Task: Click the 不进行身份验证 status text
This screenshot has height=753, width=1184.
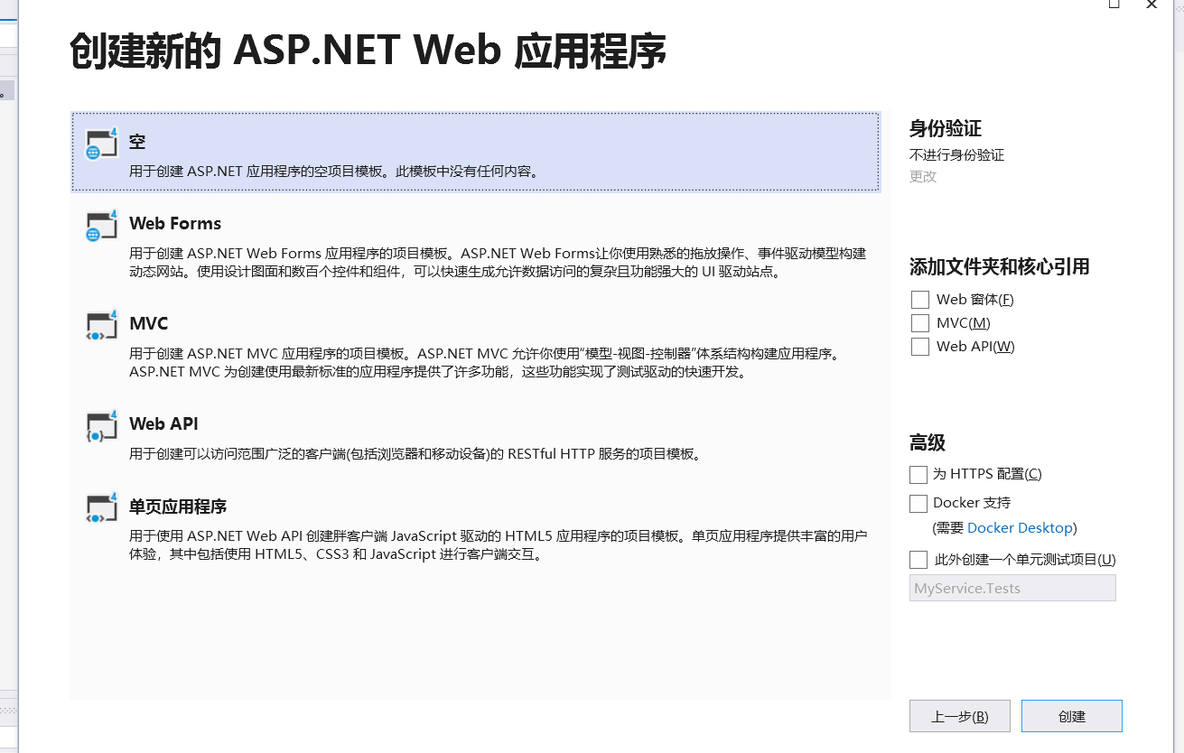Action: tap(956, 155)
